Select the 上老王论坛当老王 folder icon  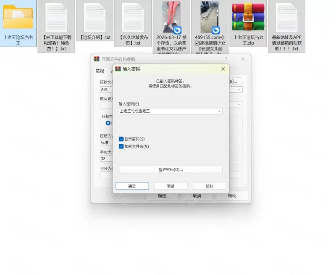coord(18,17)
